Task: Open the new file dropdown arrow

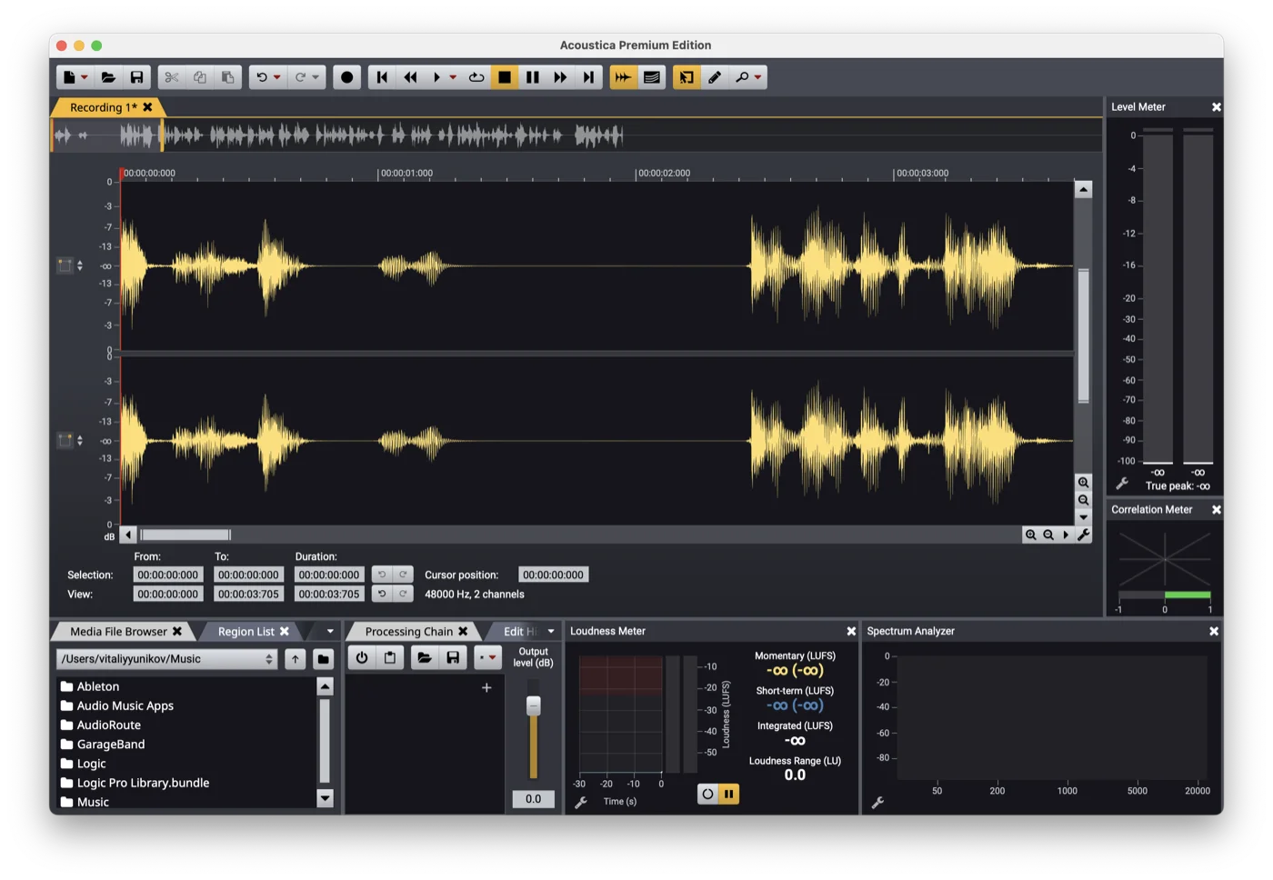Action: [85, 77]
